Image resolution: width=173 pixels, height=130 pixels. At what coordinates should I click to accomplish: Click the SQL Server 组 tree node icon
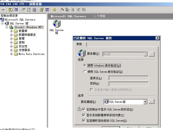click(7, 23)
